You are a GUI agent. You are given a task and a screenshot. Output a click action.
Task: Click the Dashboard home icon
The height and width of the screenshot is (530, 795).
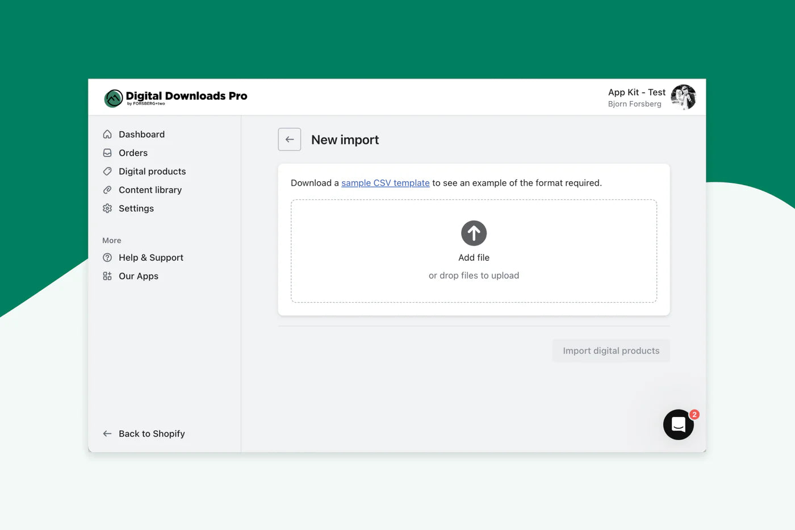[107, 134]
